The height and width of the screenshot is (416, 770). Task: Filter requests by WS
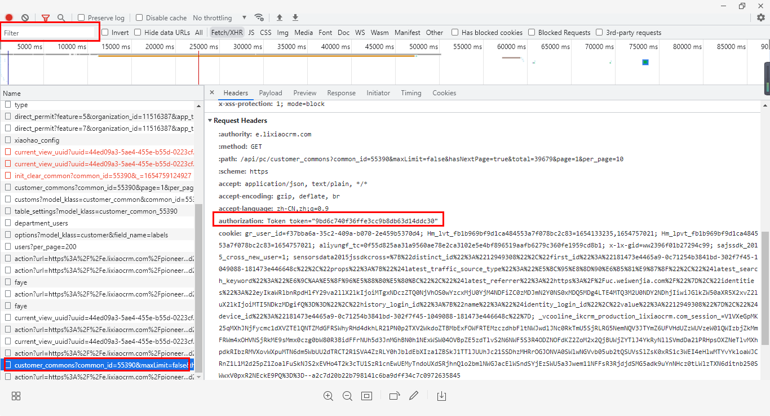coord(360,33)
